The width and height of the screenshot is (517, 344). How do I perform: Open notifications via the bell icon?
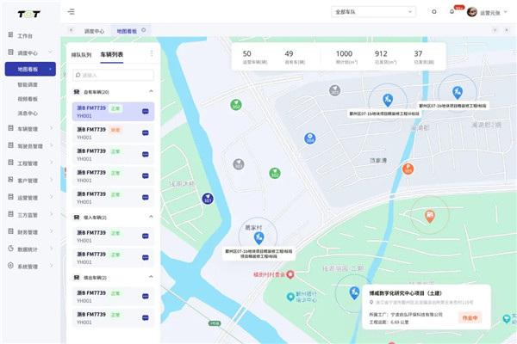[452, 11]
